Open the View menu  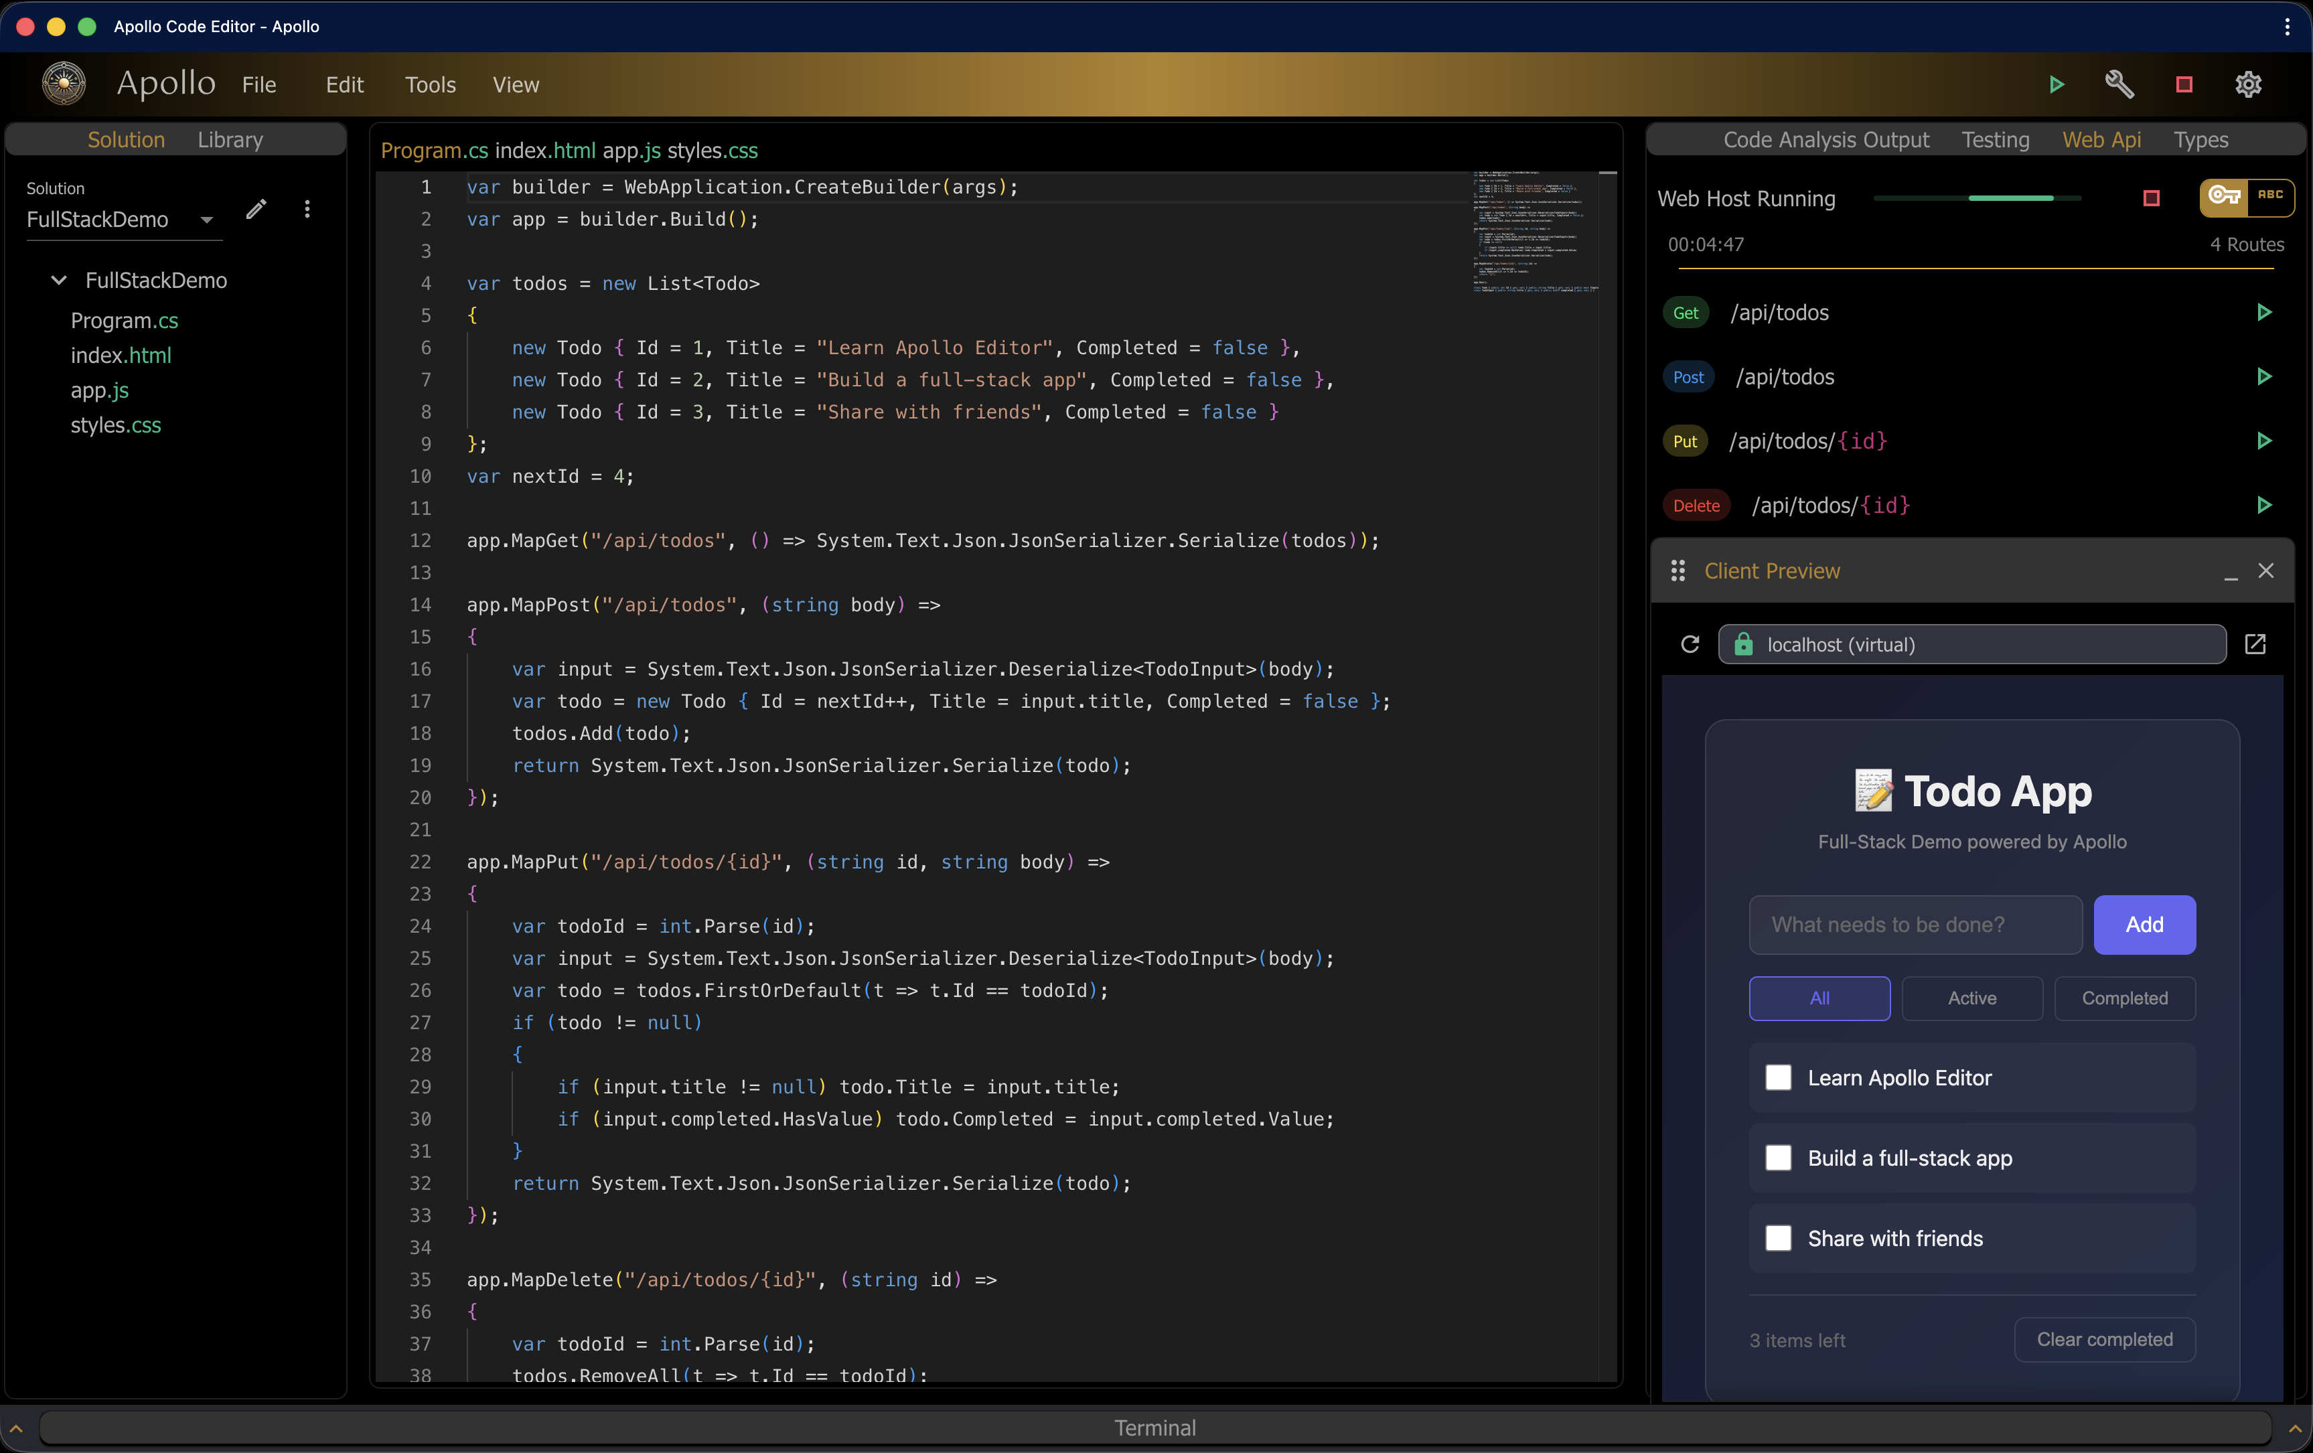[516, 84]
